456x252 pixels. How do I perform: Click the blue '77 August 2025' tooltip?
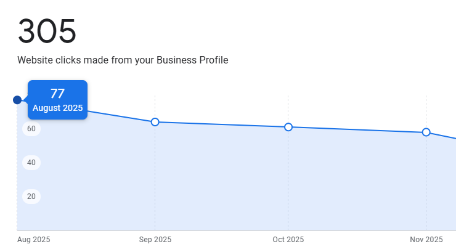[x=57, y=100]
